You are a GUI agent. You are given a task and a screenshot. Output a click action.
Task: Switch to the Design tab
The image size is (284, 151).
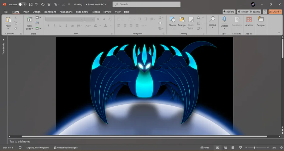pos(37,12)
